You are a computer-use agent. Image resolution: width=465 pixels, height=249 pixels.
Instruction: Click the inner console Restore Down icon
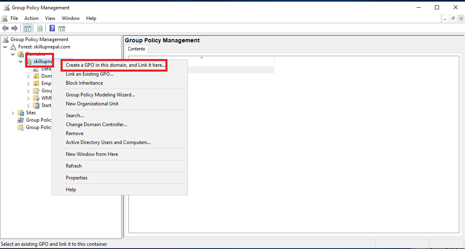pos(453,18)
